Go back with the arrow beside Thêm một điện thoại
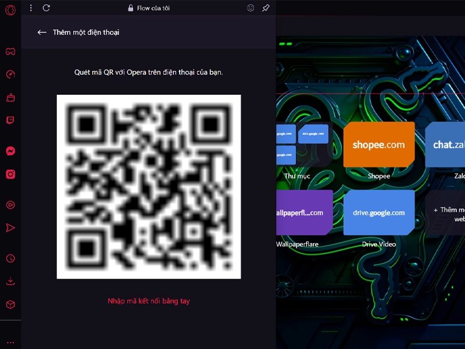 pos(42,33)
